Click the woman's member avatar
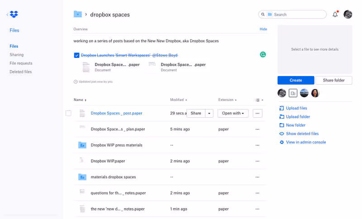The image size is (362, 219). pyautogui.click(x=315, y=93)
